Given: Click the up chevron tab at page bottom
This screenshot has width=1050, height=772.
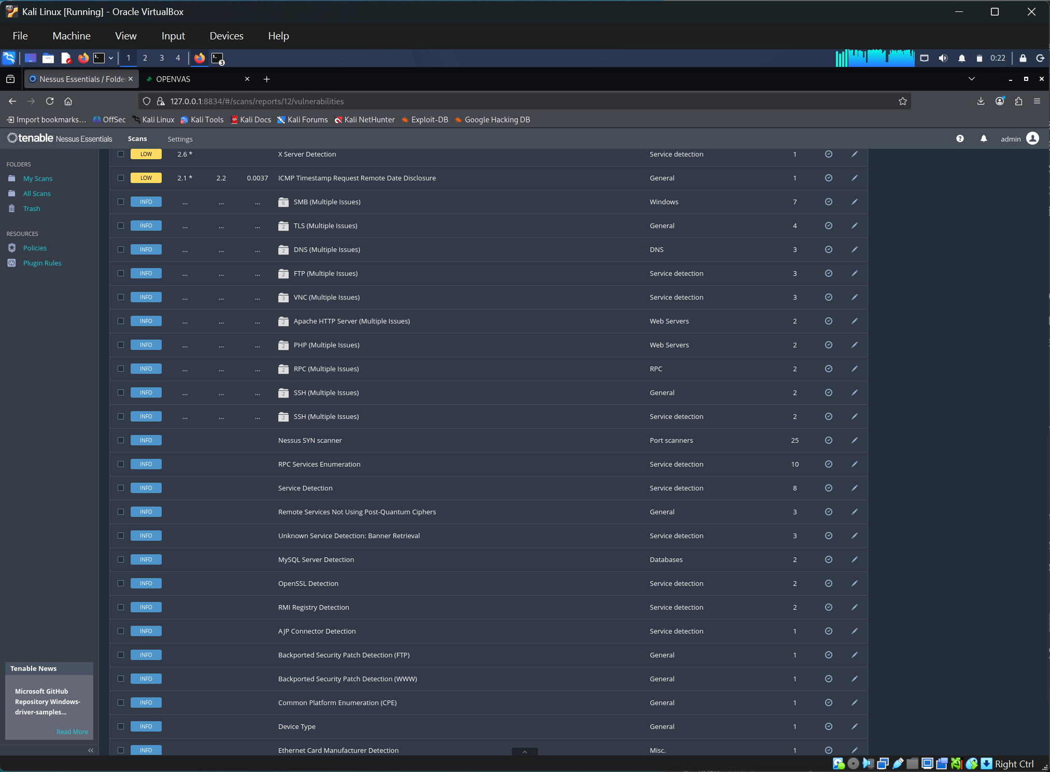Looking at the screenshot, I should (524, 751).
